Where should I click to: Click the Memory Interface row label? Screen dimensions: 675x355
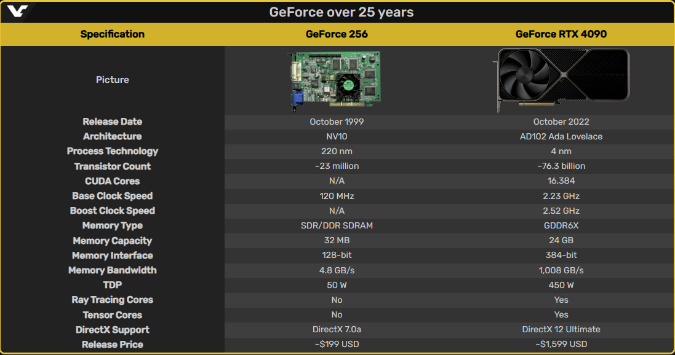[x=113, y=256]
